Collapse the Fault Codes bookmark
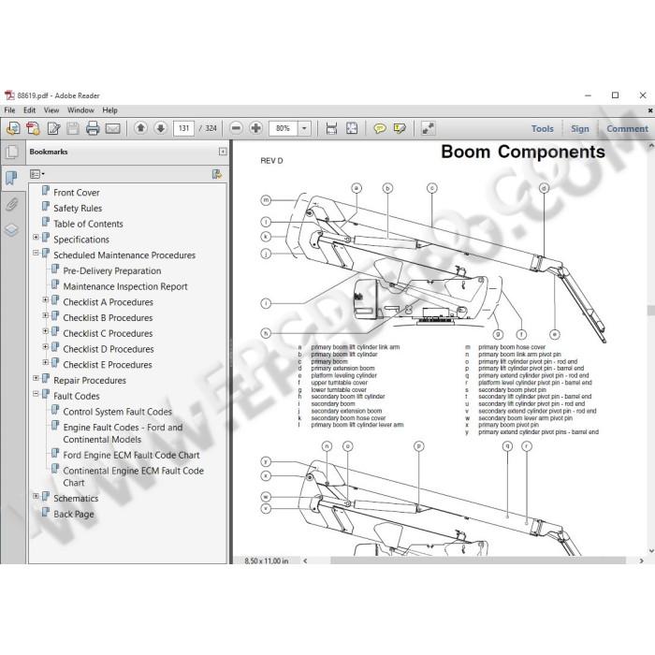The height and width of the screenshot is (655, 655). 36,394
